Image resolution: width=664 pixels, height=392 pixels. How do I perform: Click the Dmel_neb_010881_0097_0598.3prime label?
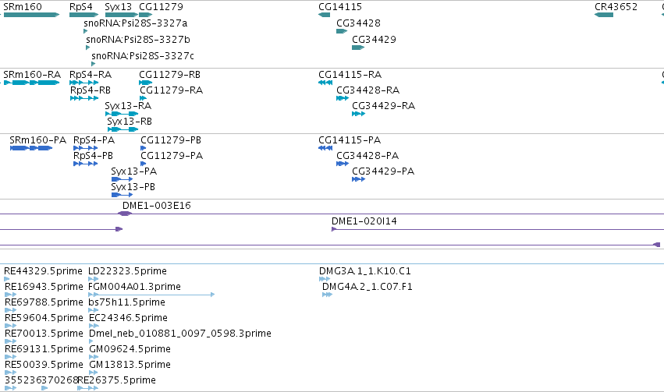point(180,334)
